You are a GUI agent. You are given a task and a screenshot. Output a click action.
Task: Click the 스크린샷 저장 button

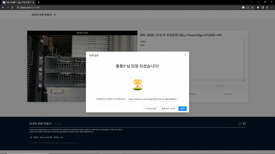coord(150,109)
